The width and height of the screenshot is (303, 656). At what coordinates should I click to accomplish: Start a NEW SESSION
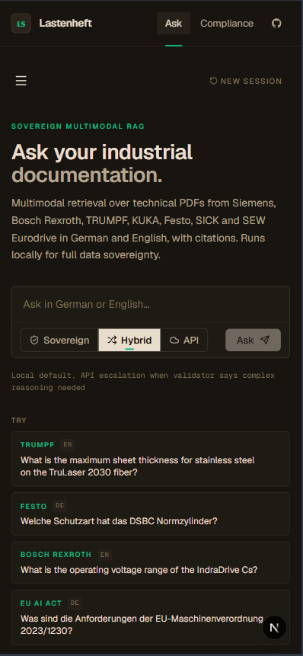(246, 82)
